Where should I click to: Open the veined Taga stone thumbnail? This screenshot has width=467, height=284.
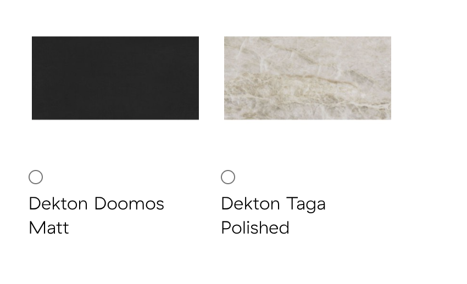[308, 78]
